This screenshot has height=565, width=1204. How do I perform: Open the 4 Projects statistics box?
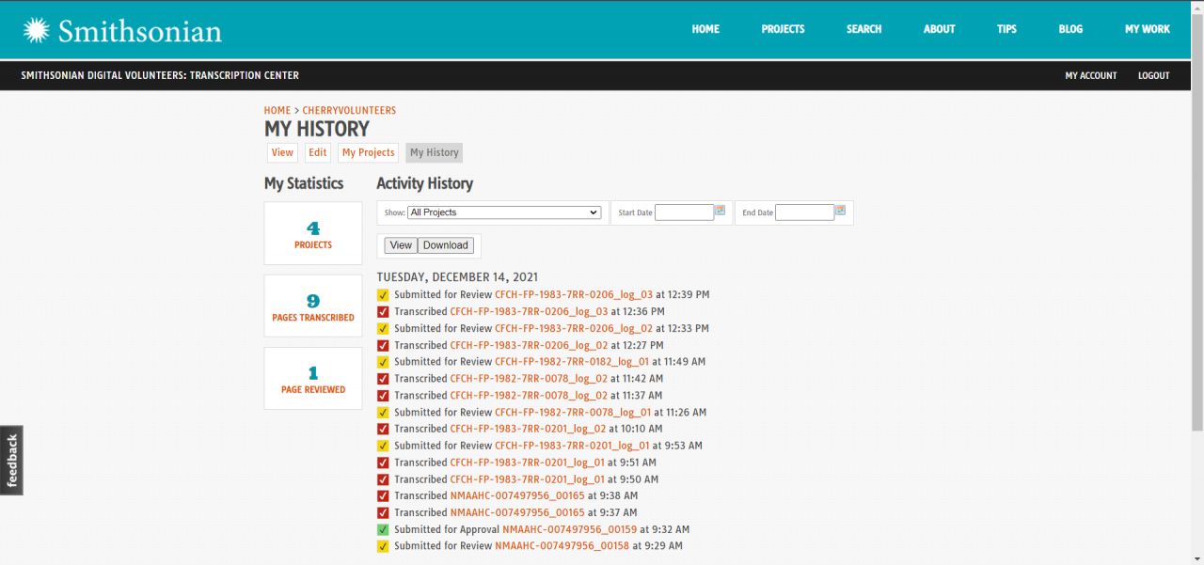313,233
